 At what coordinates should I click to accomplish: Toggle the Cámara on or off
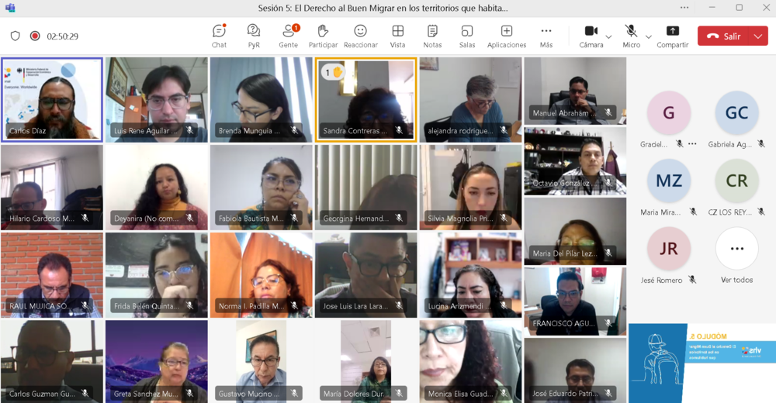point(591,36)
